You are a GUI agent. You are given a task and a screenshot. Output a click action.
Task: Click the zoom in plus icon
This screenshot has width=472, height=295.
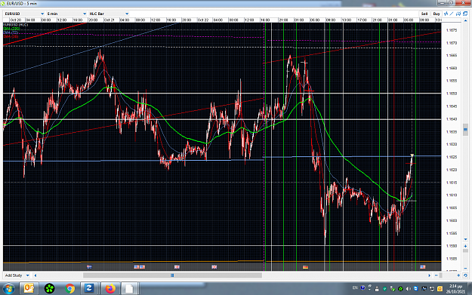(x=458, y=275)
